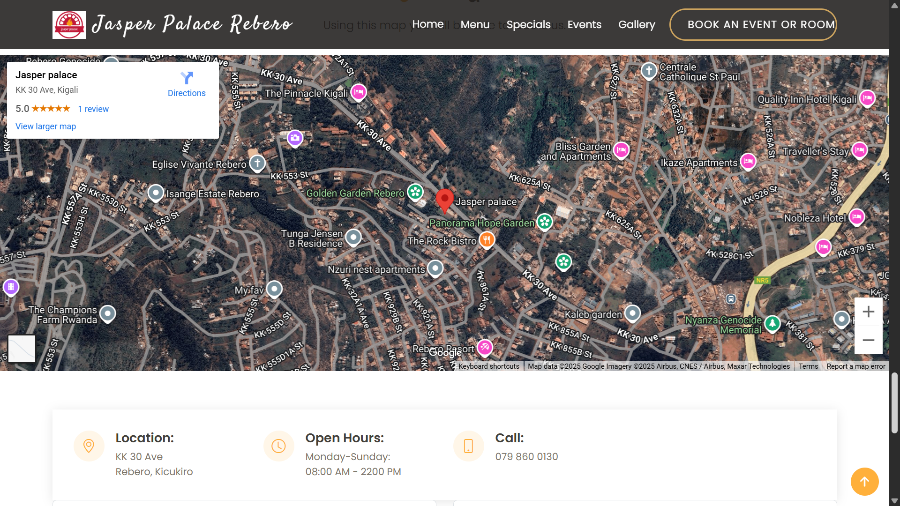Click the scroll-to-top arrow button
Viewport: 900px width, 506px height.
point(864,482)
